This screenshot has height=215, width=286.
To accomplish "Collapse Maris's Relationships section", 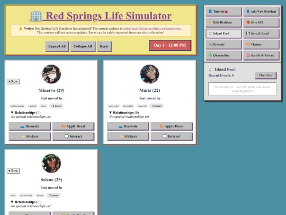I will coord(124,113).
